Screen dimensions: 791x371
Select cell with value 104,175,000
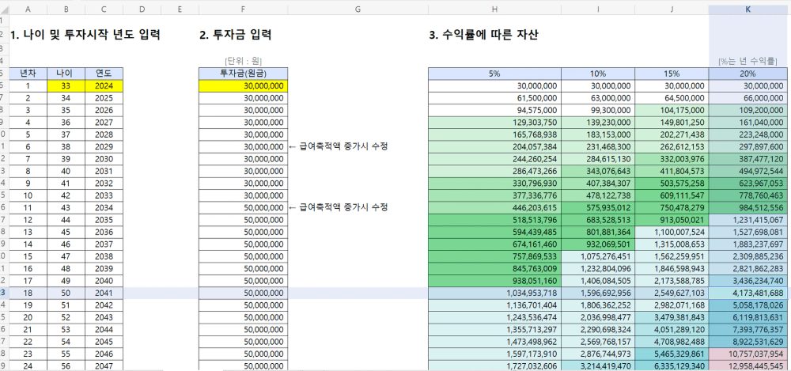point(672,110)
